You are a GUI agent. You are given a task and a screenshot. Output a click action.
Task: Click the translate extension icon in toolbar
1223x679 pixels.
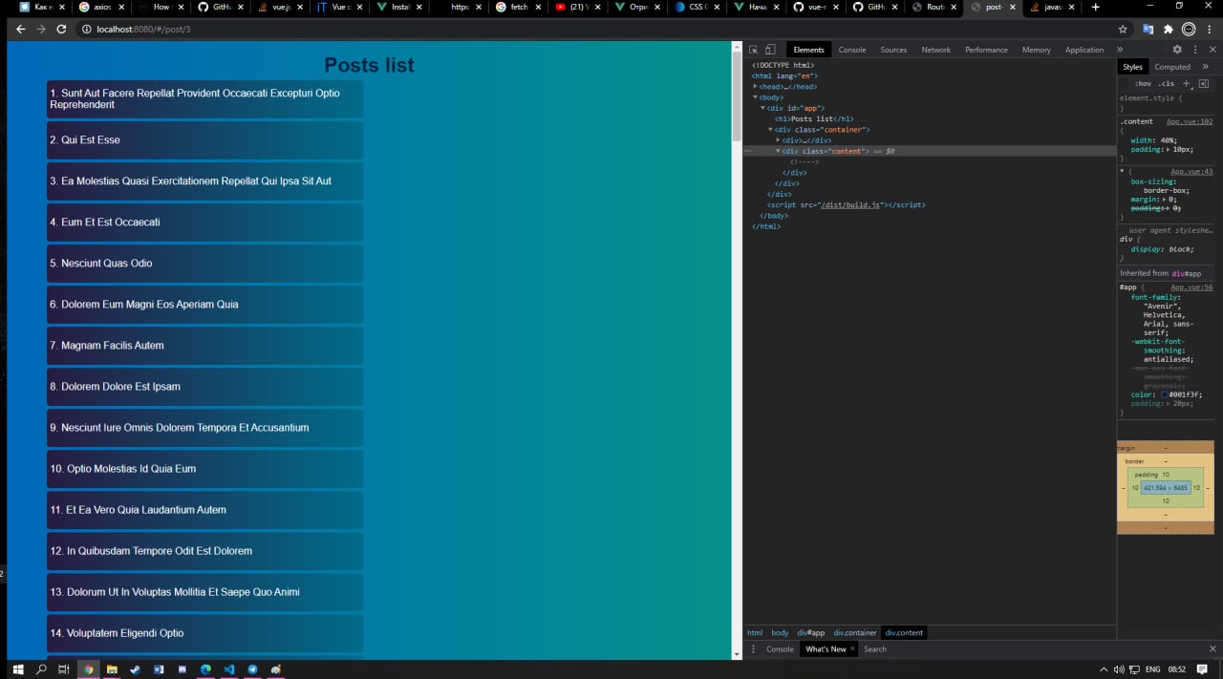(1148, 30)
